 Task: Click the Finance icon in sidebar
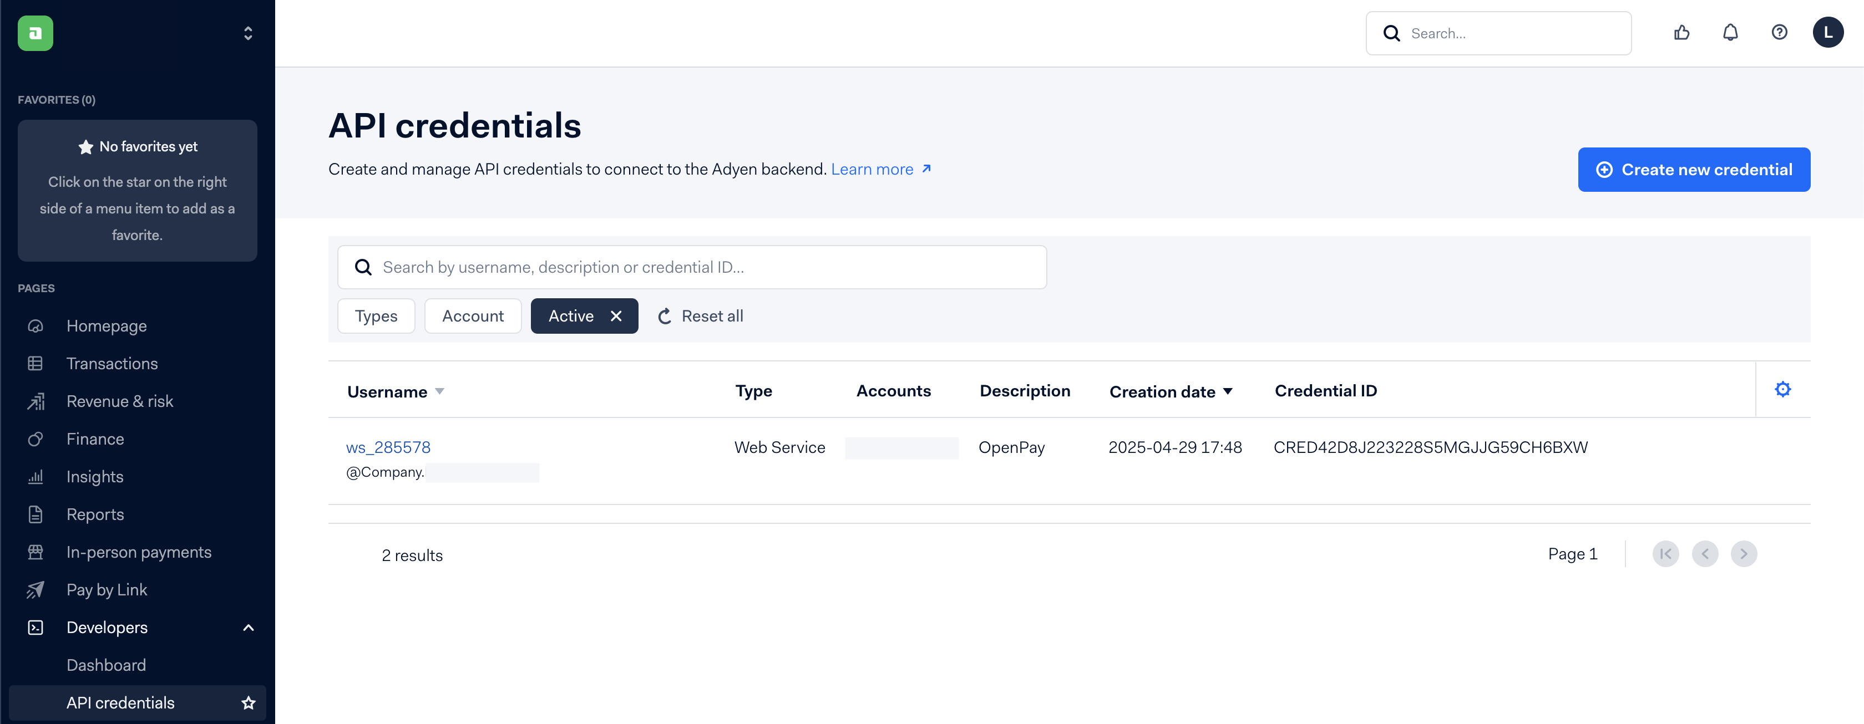click(x=36, y=439)
